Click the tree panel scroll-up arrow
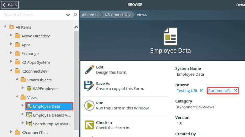 [x=76, y=27]
